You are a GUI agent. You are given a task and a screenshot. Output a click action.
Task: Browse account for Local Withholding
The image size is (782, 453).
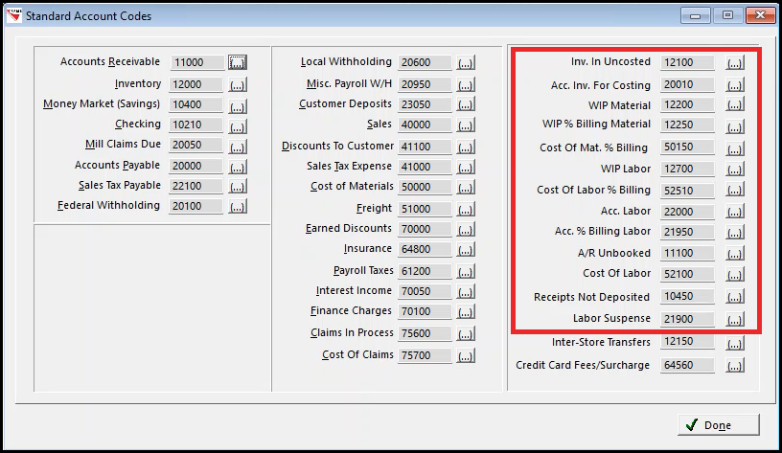pyautogui.click(x=466, y=63)
